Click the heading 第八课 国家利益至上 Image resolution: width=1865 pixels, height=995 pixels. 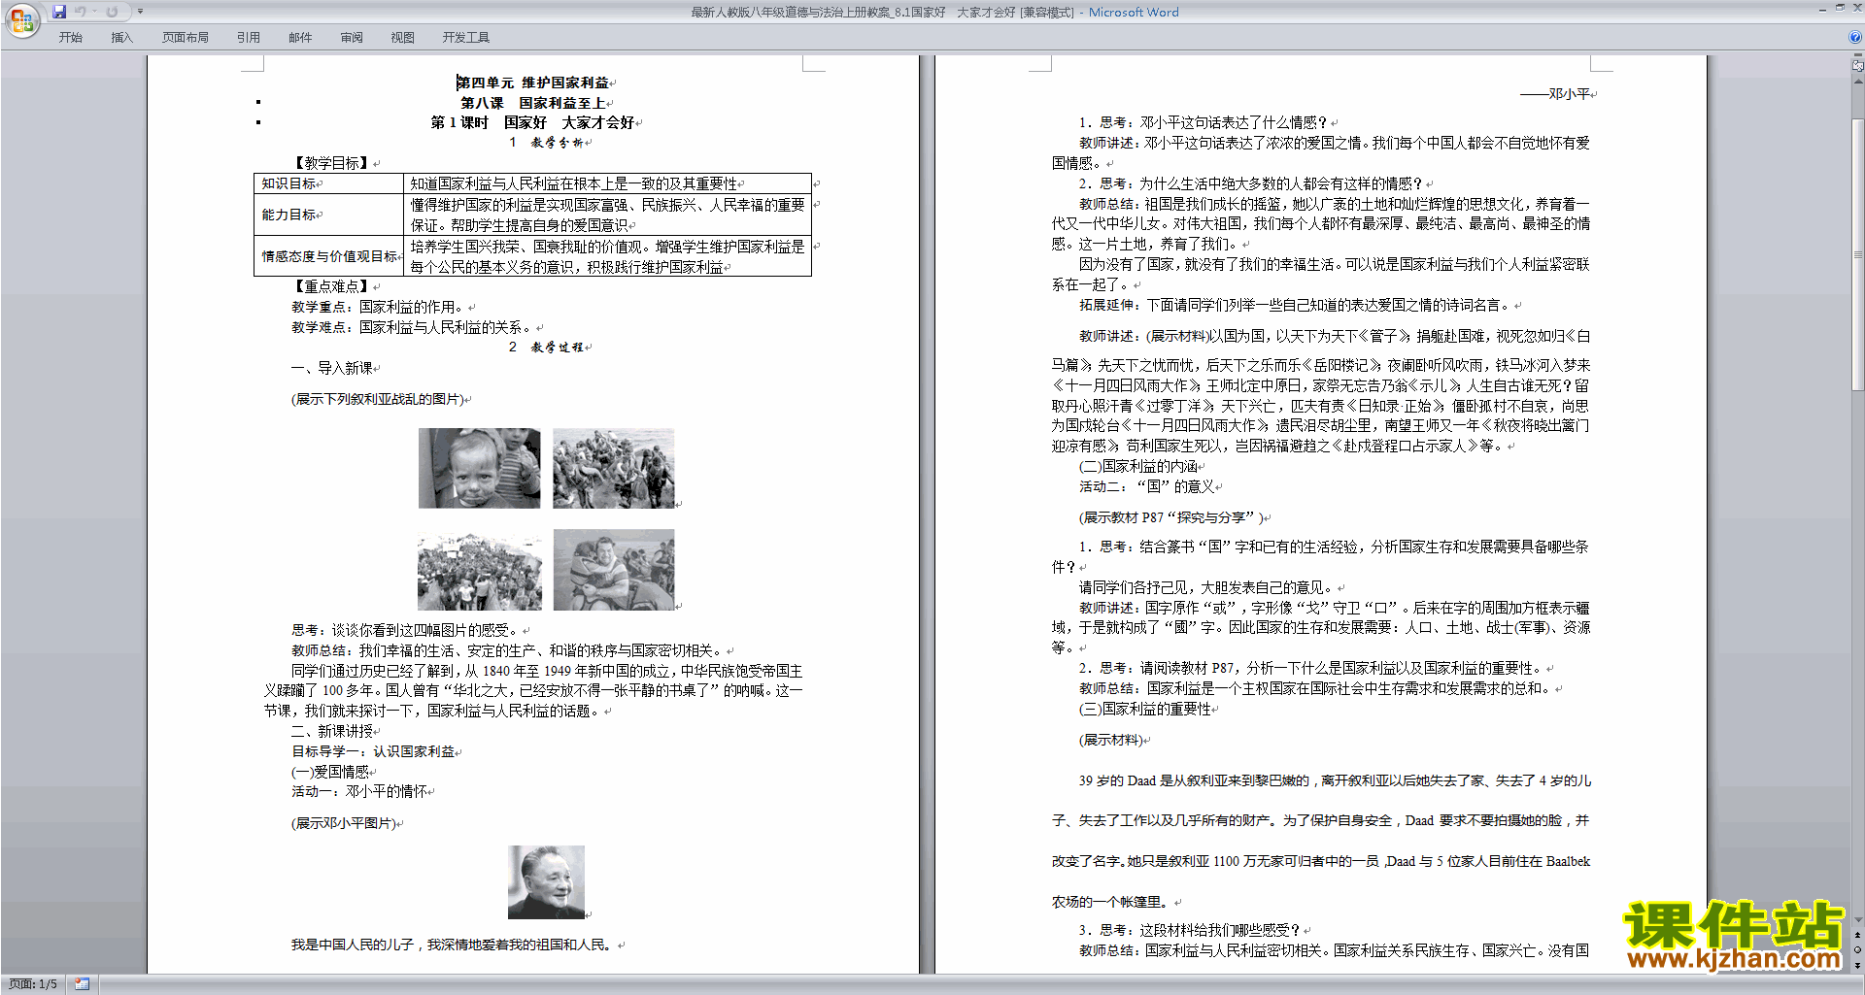click(x=533, y=103)
